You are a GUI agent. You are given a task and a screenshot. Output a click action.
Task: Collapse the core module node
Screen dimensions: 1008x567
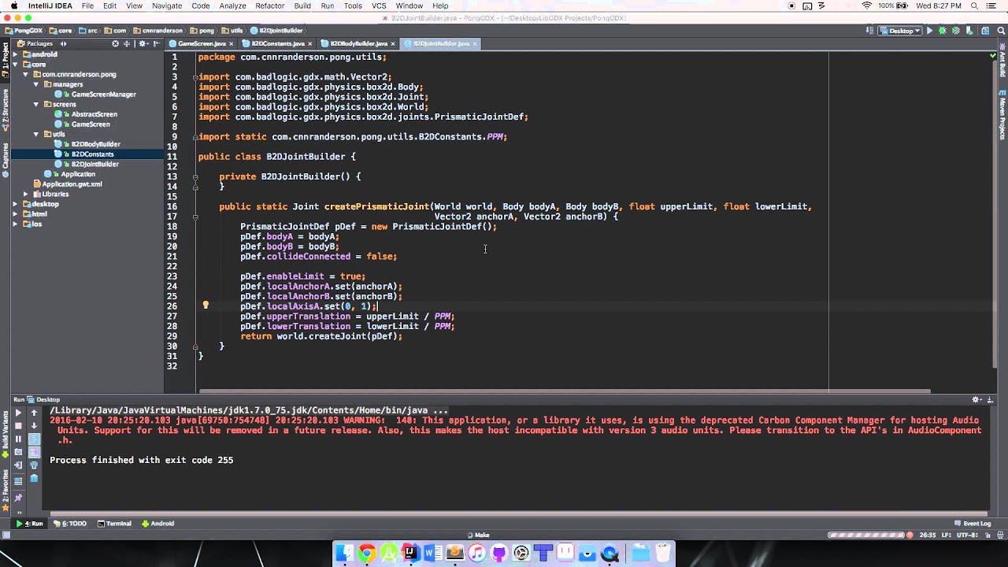16,65
